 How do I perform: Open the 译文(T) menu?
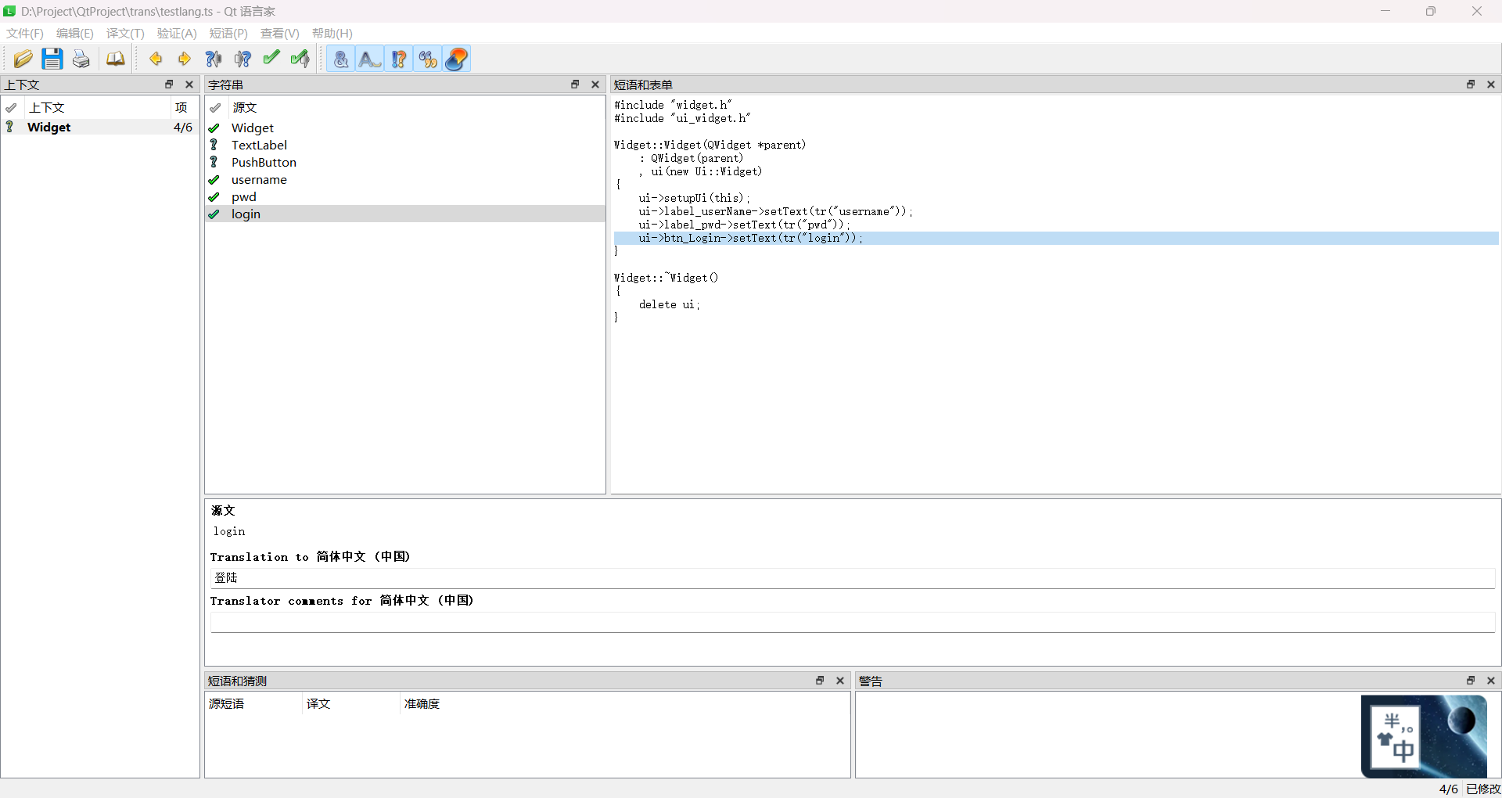tap(125, 34)
